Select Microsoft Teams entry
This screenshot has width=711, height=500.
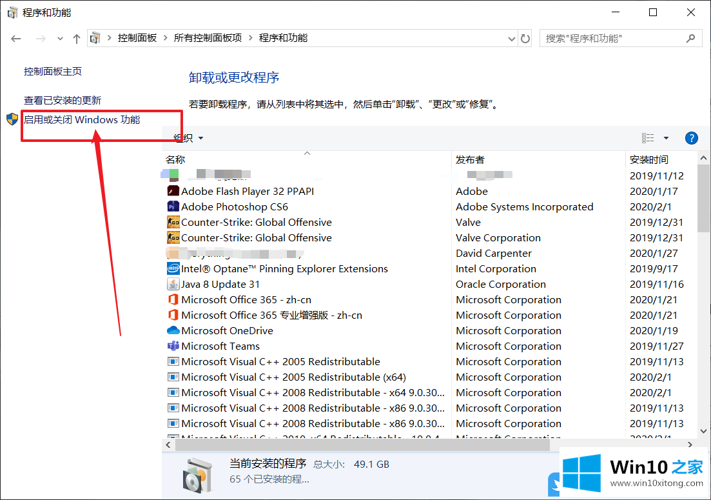click(220, 346)
